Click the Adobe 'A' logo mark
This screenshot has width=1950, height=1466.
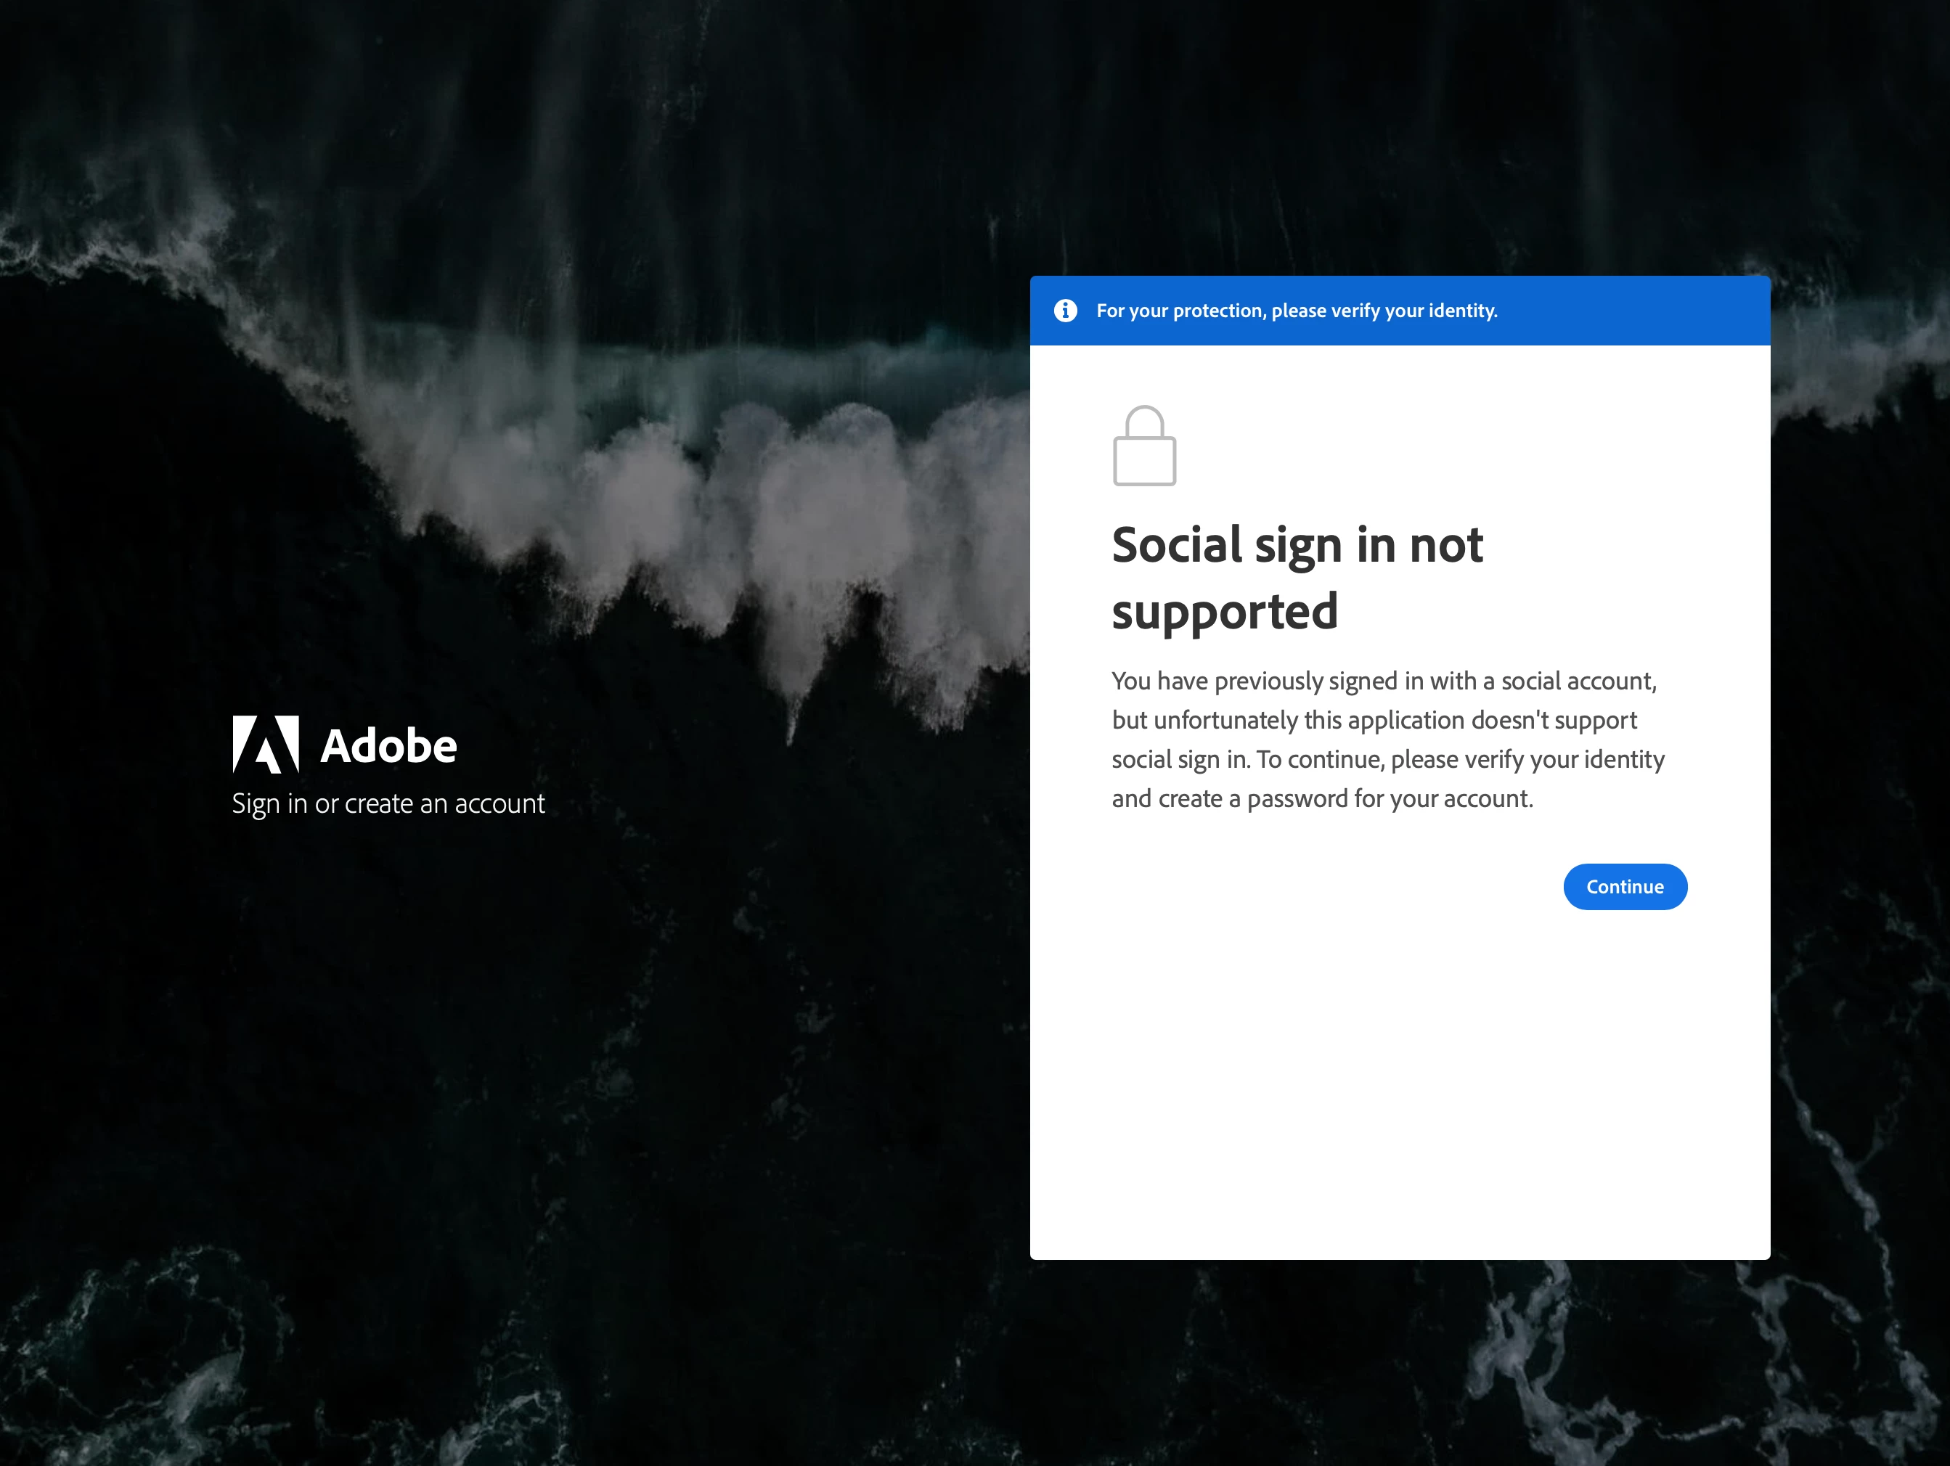pyautogui.click(x=266, y=745)
